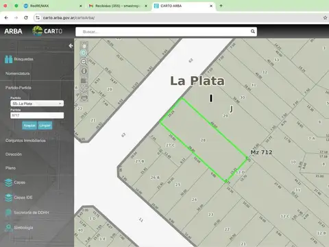
Task: Click parcel label 29 on map
Action: (x=226, y=116)
